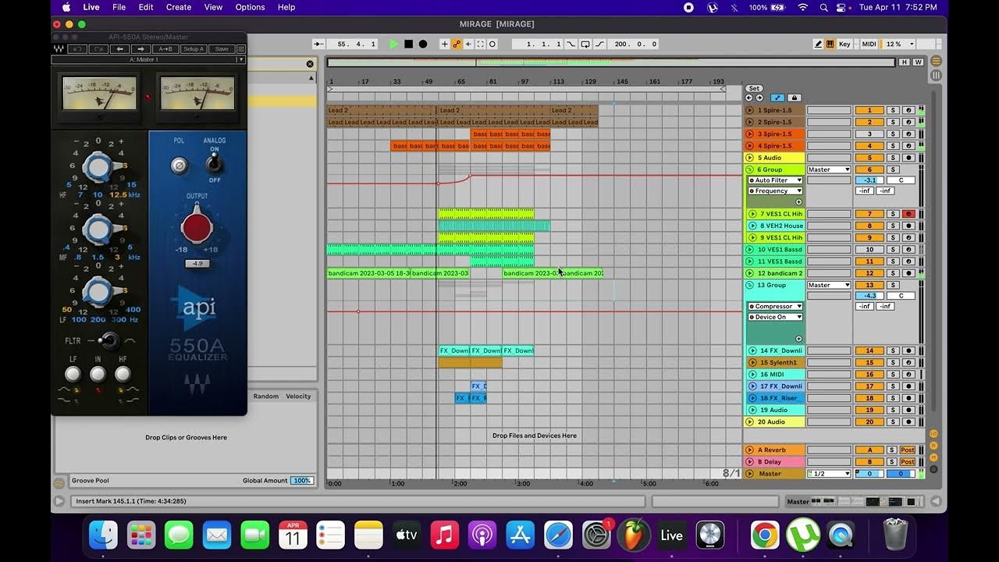Click plugin Save button
Screen dimensions: 999x562
click(x=222, y=49)
